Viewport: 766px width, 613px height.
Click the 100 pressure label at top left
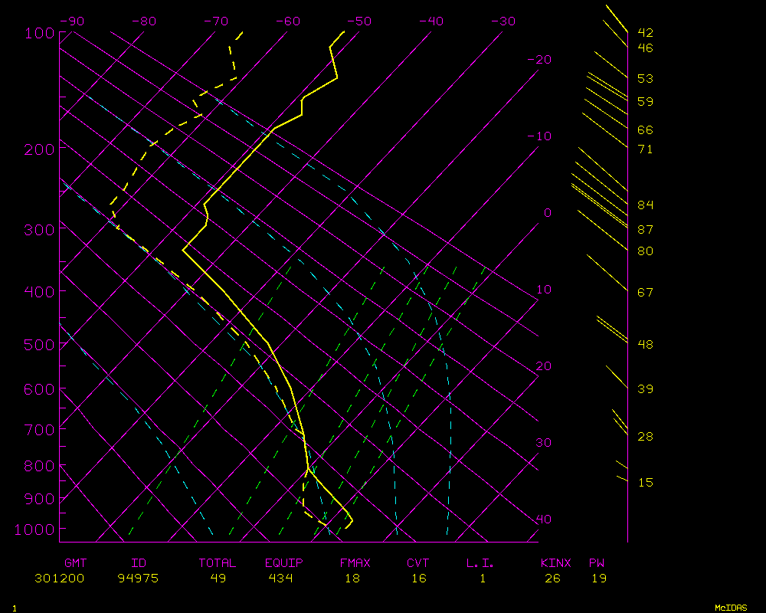click(39, 33)
